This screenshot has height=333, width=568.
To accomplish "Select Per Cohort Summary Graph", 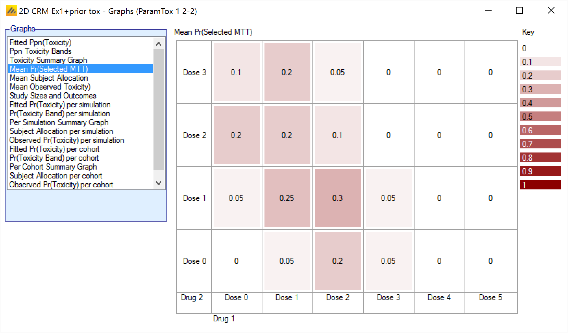I will click(53, 167).
